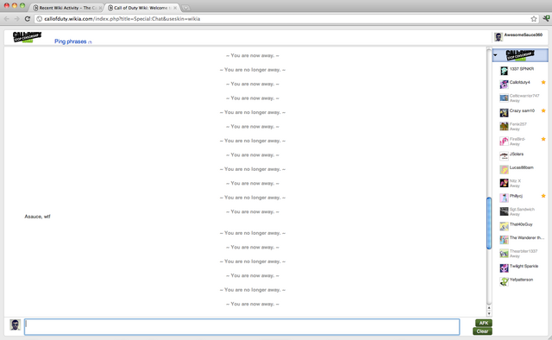Click Phillycj's avatar

coord(504,198)
